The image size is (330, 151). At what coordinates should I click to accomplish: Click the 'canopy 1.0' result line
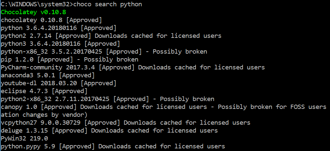point(164,107)
